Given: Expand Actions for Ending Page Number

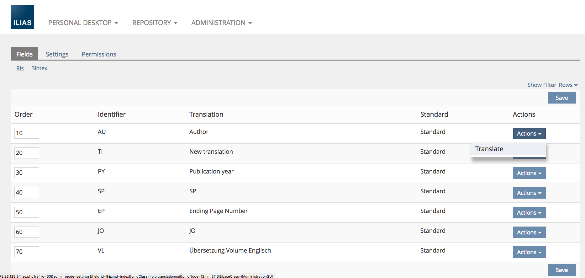Looking at the screenshot, I should click(x=529, y=213).
